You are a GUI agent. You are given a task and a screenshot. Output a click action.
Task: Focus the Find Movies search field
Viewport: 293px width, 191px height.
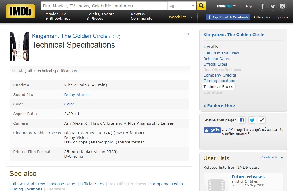(104, 6)
